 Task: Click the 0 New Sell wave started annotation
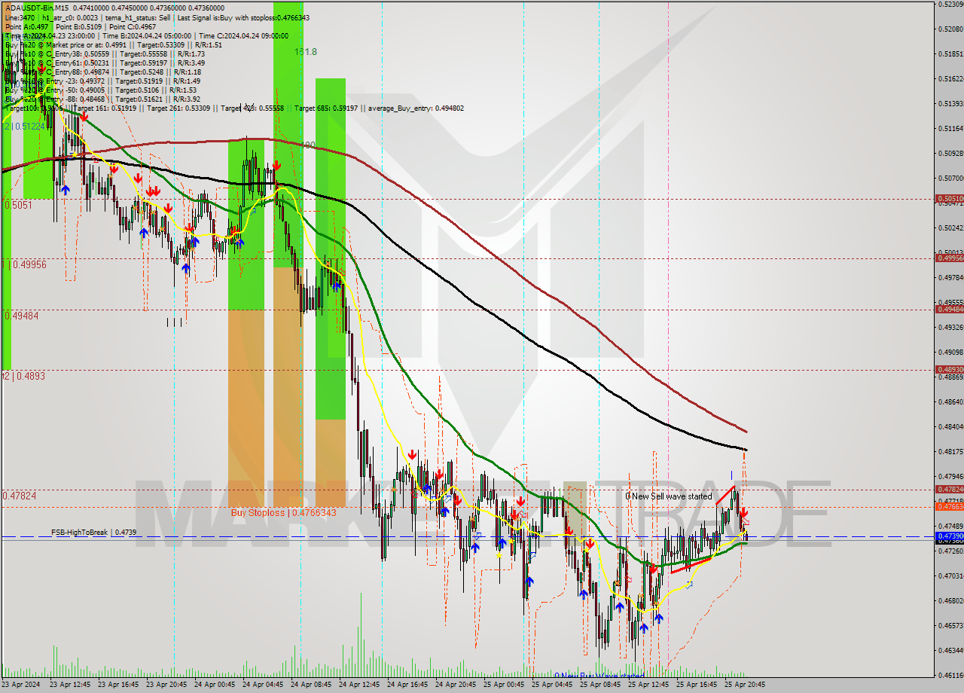pos(669,496)
